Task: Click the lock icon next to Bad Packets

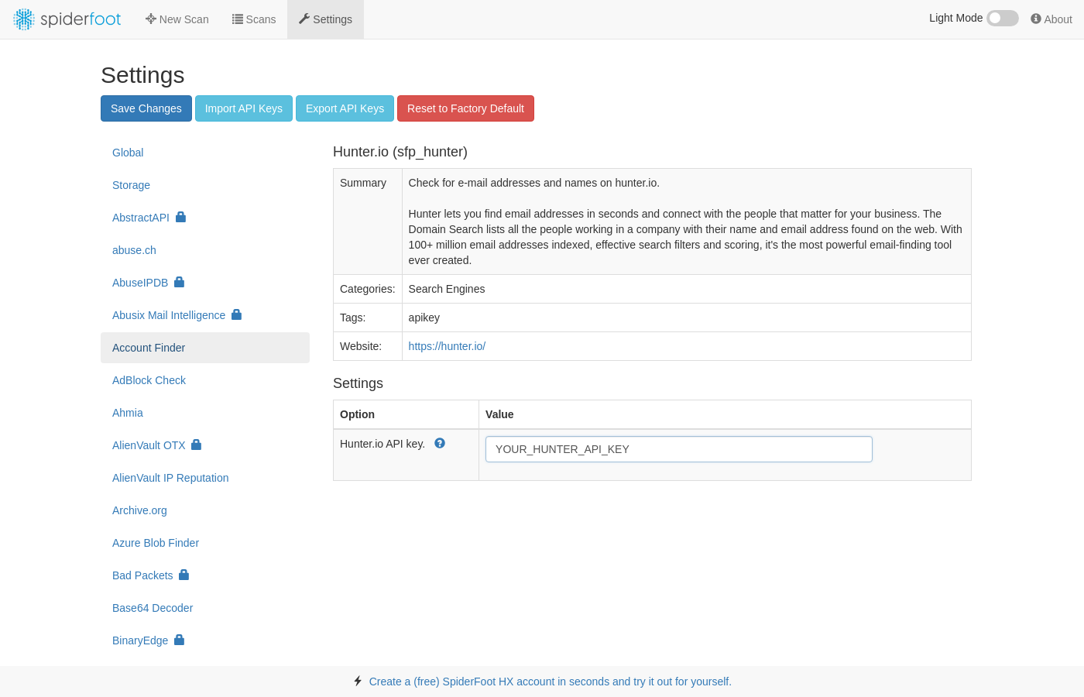Action: [x=184, y=575]
